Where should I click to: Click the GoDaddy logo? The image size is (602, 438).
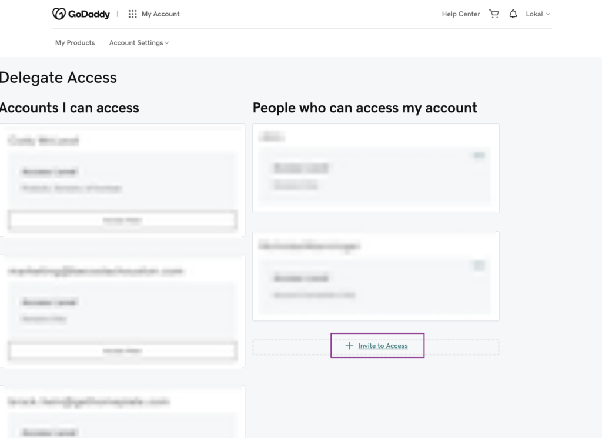pos(81,14)
